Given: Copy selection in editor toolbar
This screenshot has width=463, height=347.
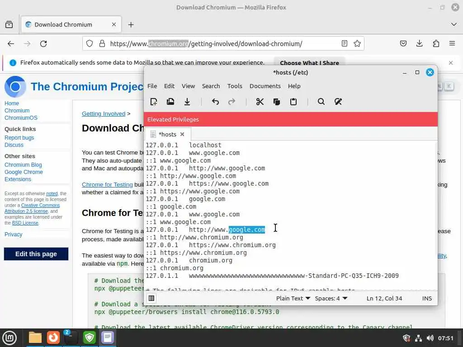Looking at the screenshot, I should 277,102.
